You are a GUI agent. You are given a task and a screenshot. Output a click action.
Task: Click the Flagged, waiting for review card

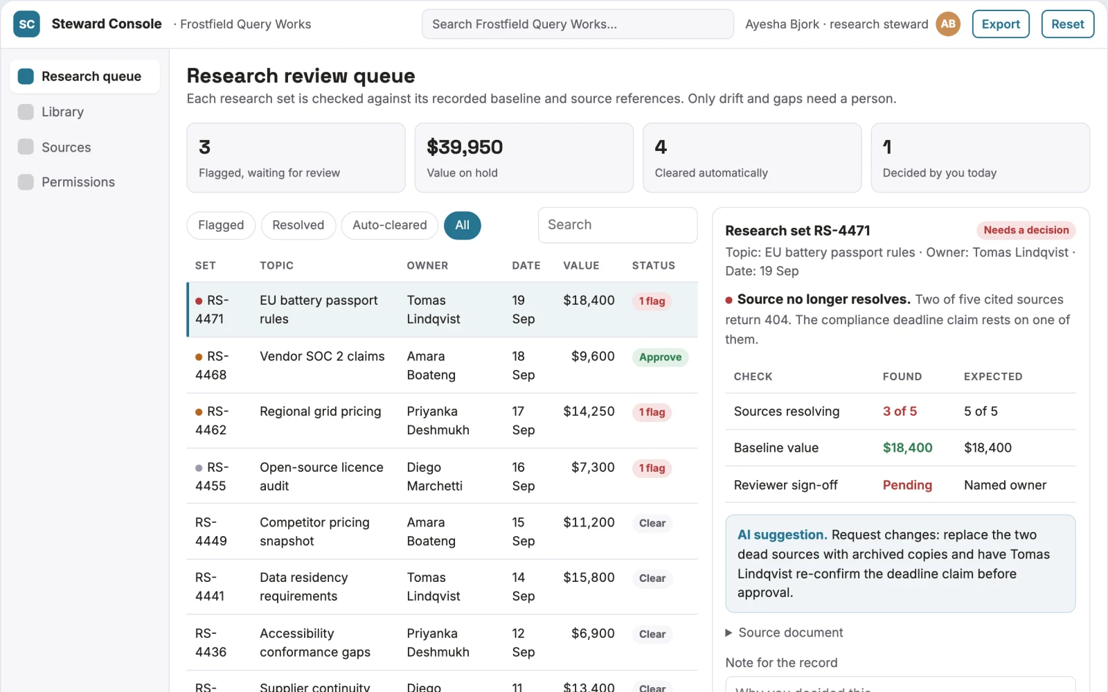point(296,158)
